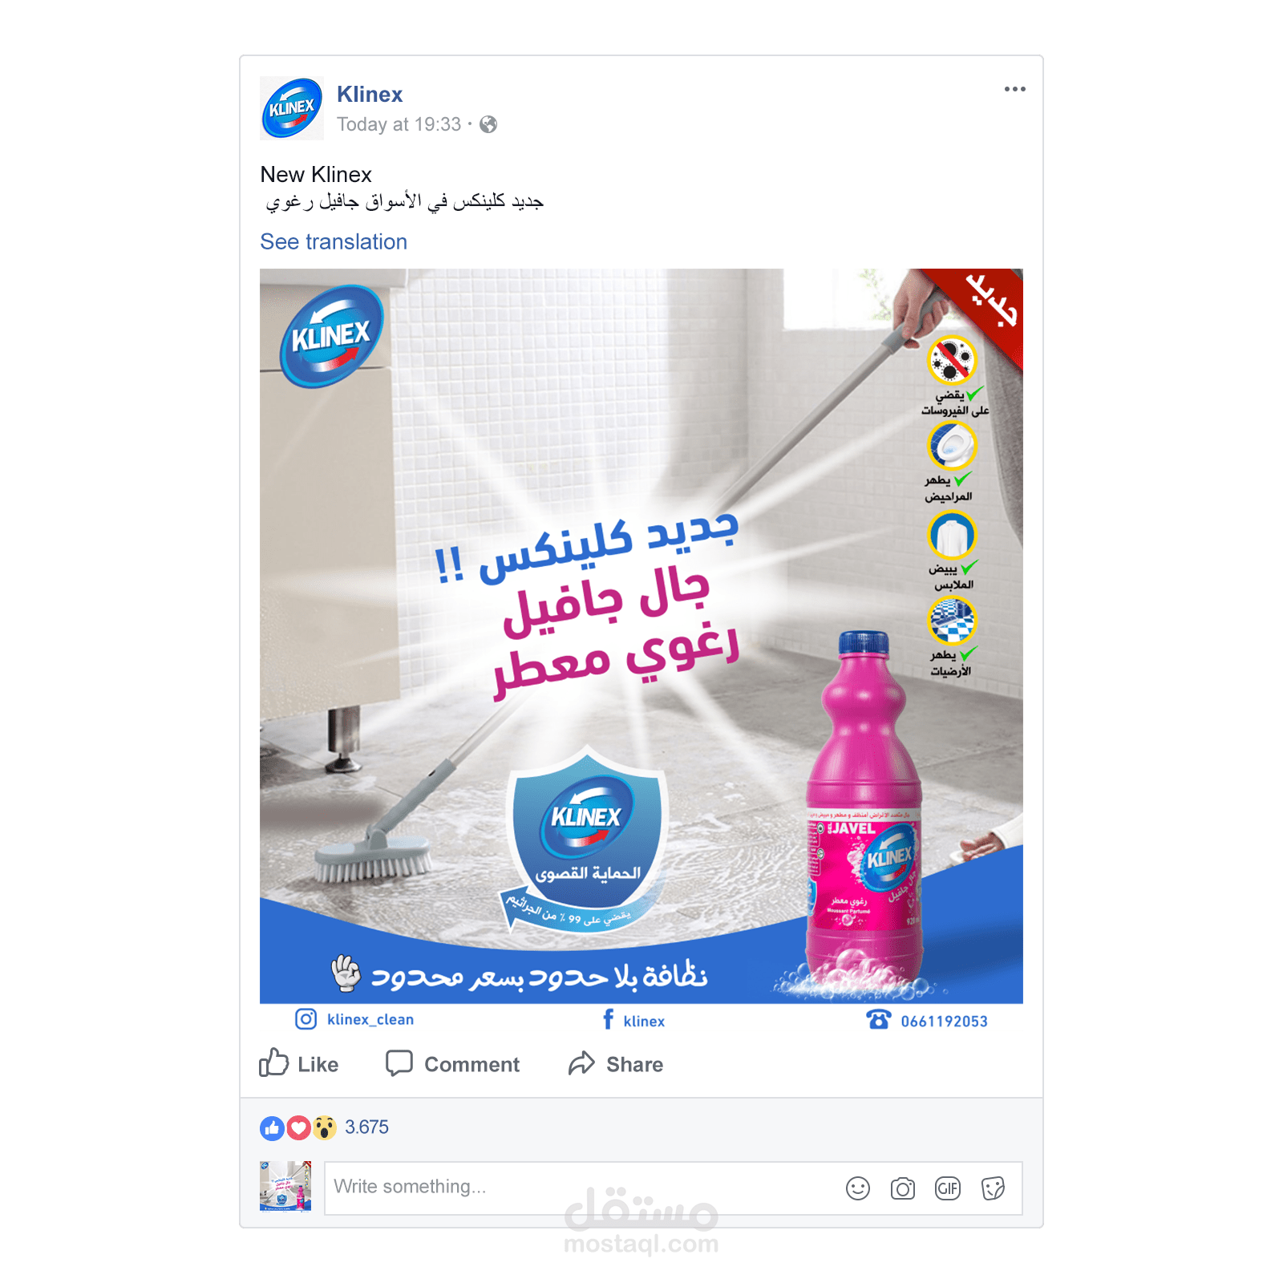Click the commenter avatar thumbnail
The height and width of the screenshot is (1283, 1283).
(x=285, y=1187)
